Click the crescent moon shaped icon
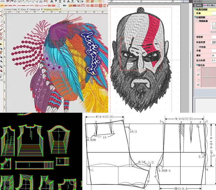This screenshot has width=216, height=190. 59,6
